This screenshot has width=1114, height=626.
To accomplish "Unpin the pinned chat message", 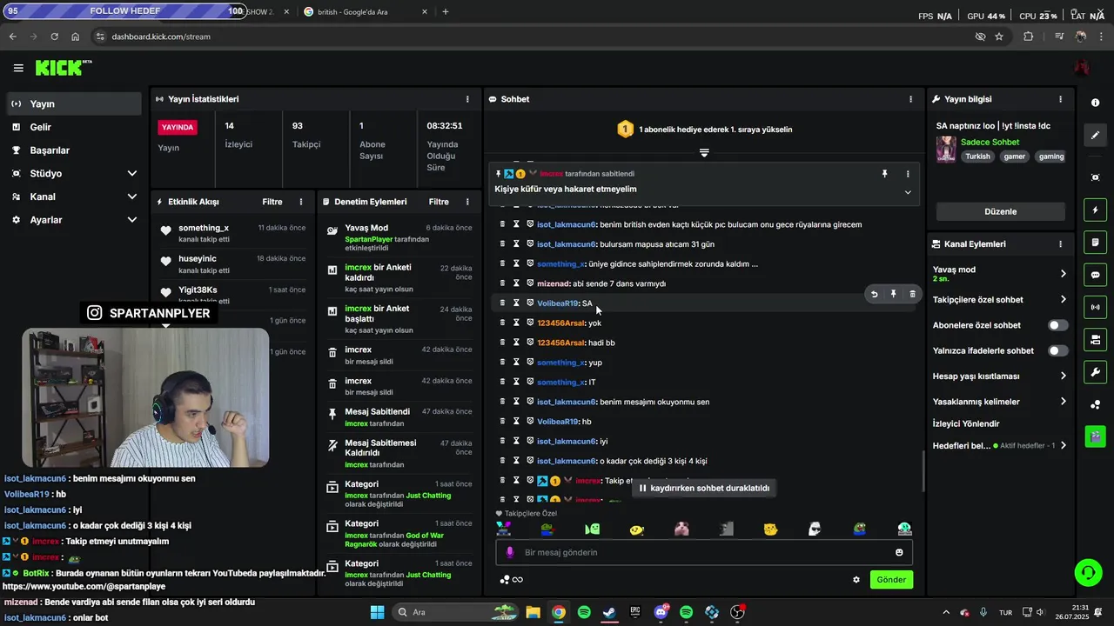I will tap(884, 174).
